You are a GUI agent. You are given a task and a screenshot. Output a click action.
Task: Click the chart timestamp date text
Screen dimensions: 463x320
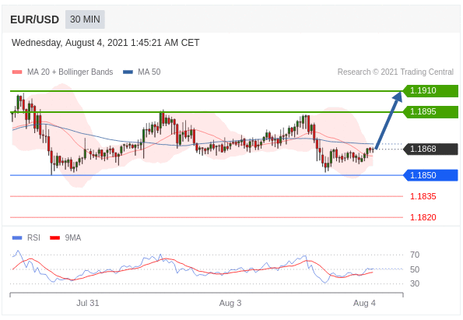tap(105, 43)
